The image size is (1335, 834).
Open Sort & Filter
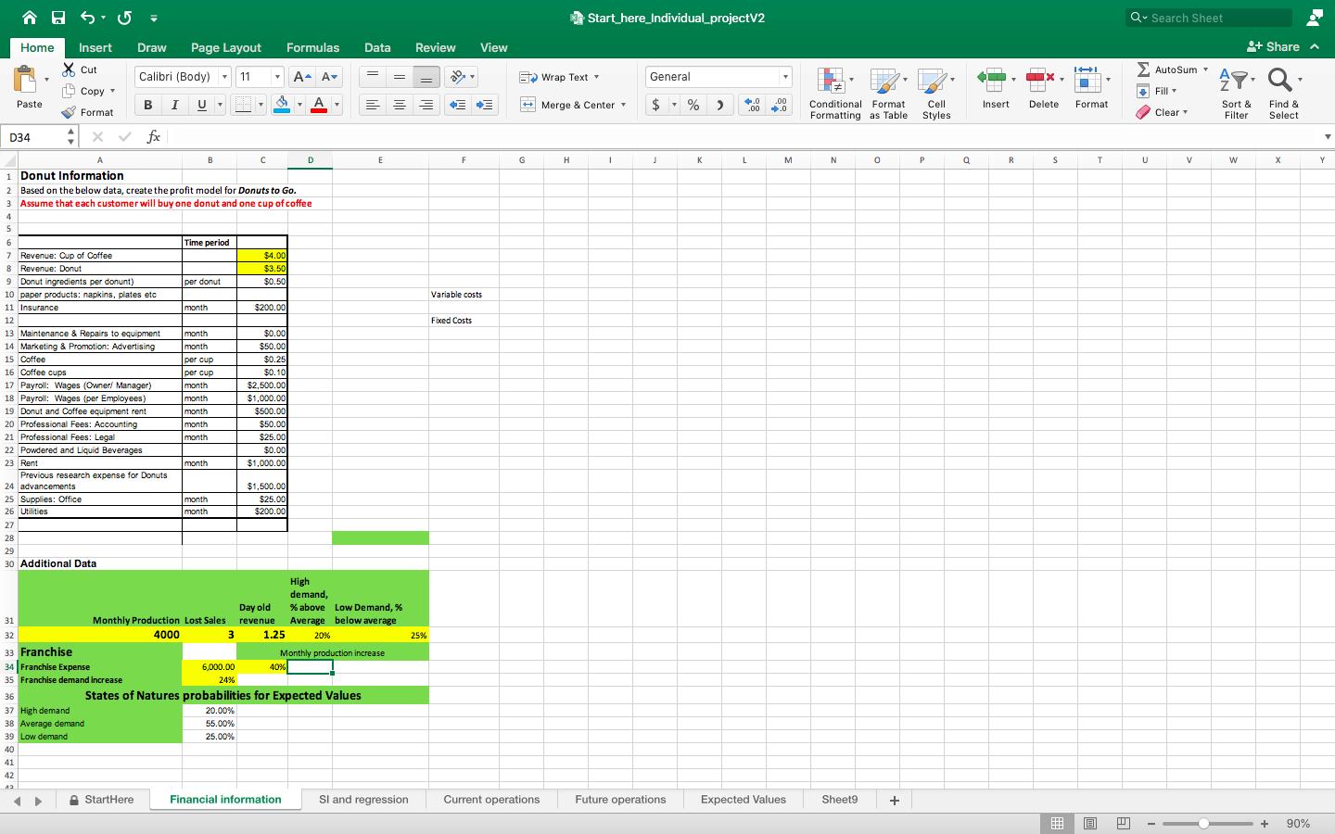(x=1236, y=93)
